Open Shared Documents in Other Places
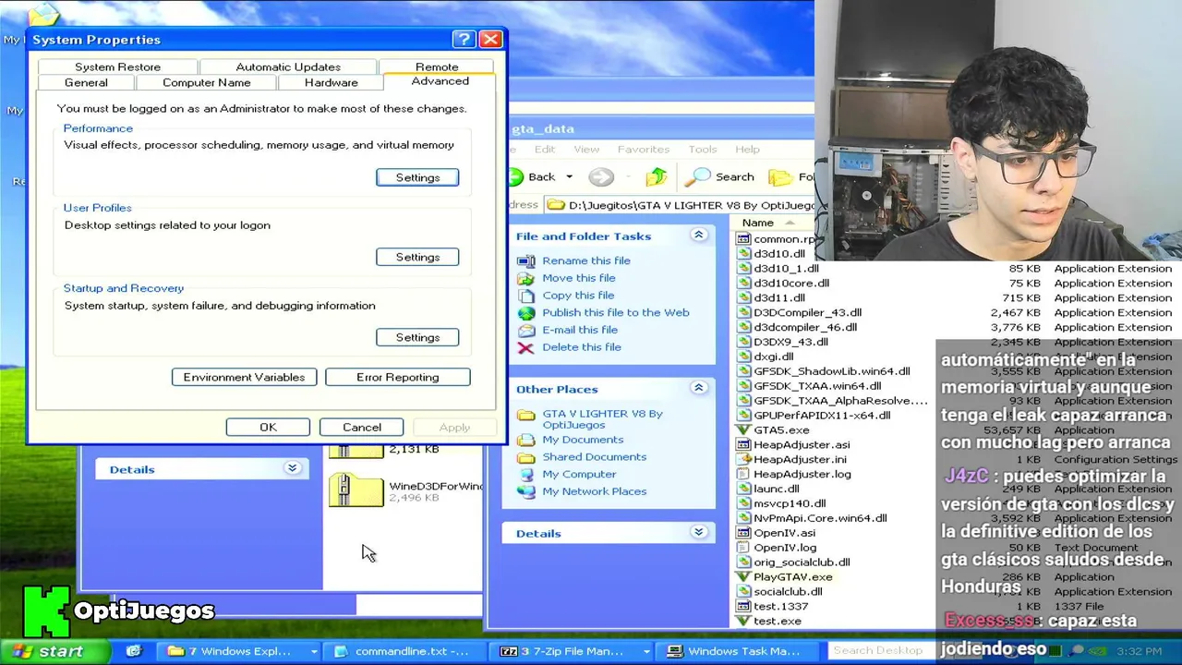 (x=594, y=457)
